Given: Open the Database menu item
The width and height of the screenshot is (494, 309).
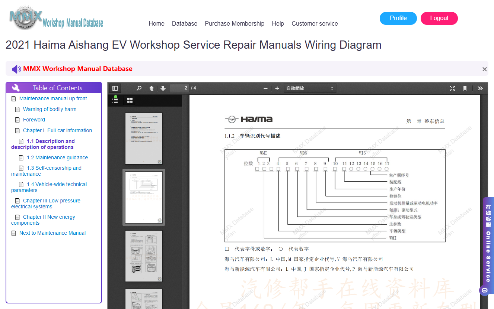Looking at the screenshot, I should click(x=185, y=23).
